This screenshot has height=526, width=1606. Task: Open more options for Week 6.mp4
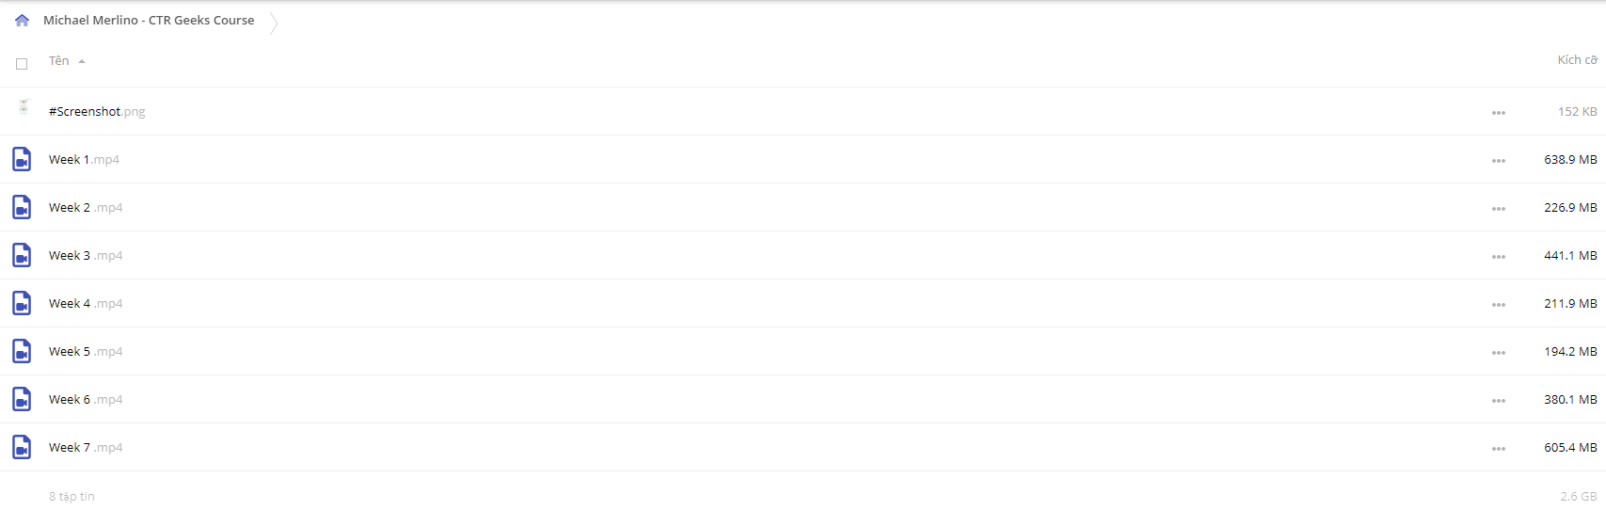click(x=1498, y=401)
